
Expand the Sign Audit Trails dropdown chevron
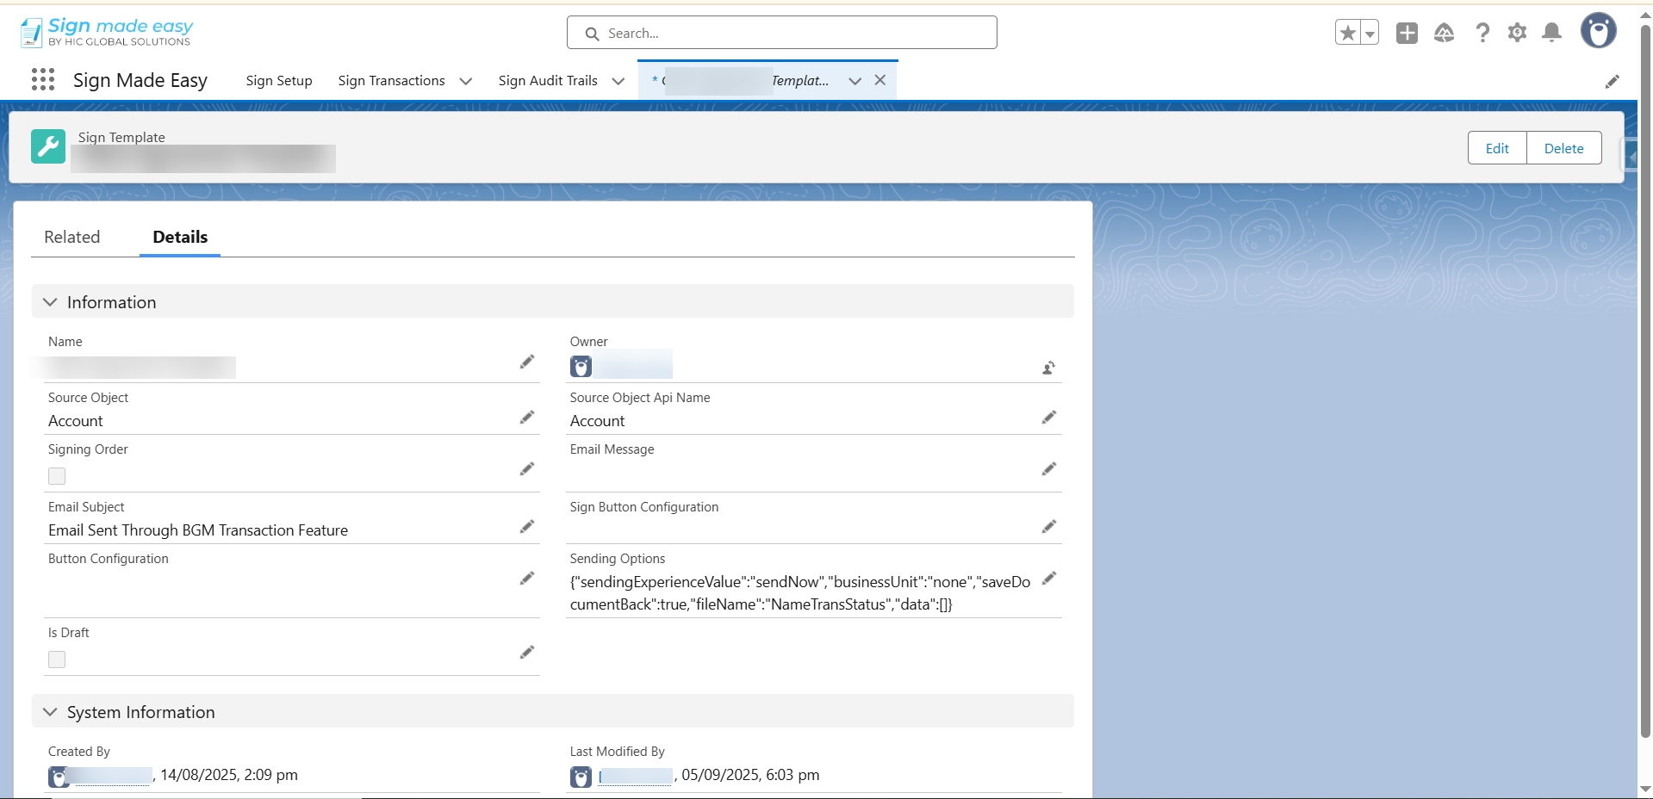tap(618, 81)
